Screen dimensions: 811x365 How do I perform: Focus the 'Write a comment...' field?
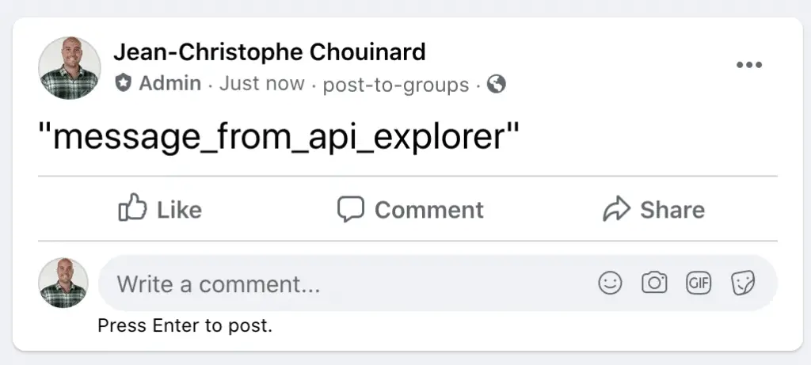coord(437,283)
